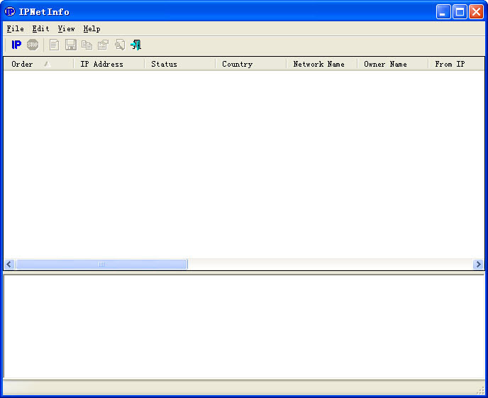This screenshot has height=398, width=488.
Task: Sort by the IP Address column header
Action: pyautogui.click(x=101, y=64)
